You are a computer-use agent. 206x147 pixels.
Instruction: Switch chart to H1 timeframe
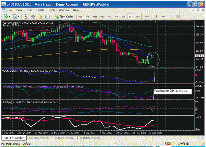(x=109, y=17)
